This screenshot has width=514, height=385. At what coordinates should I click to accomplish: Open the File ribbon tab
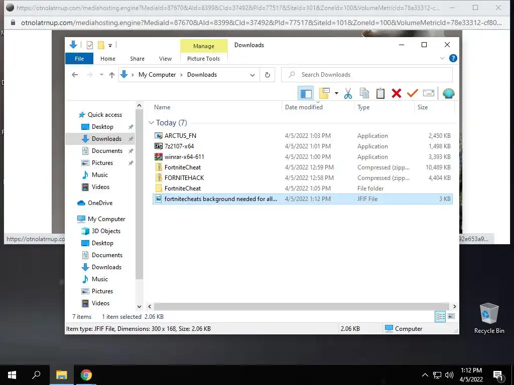point(79,59)
